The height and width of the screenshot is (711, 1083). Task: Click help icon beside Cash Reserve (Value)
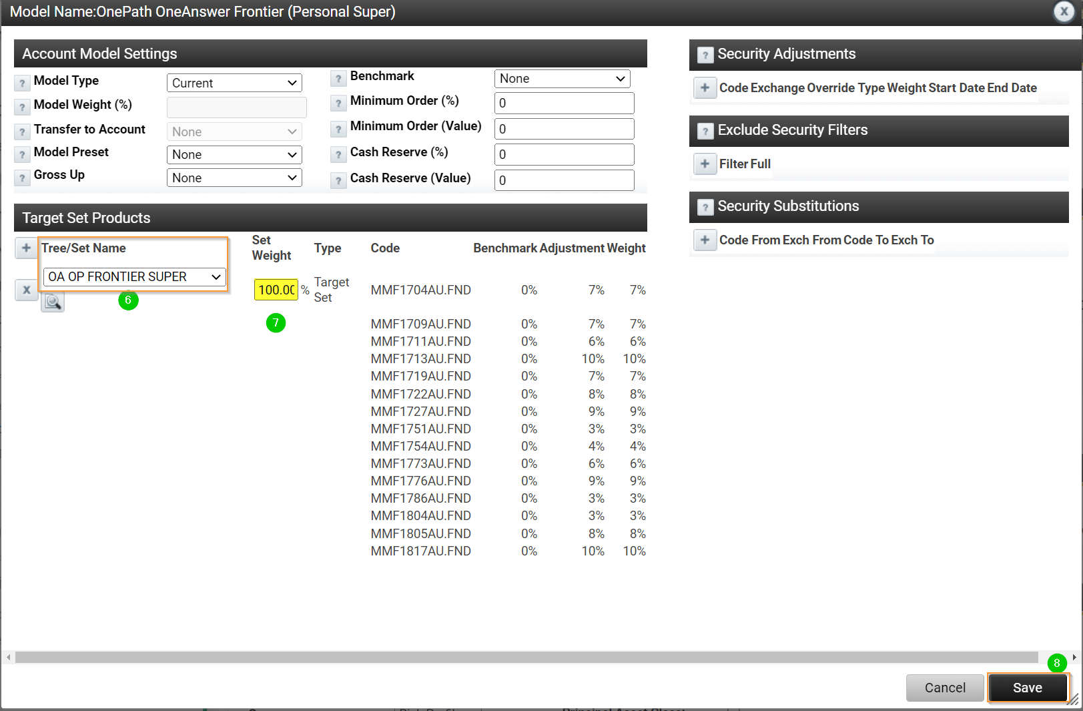pyautogui.click(x=338, y=180)
